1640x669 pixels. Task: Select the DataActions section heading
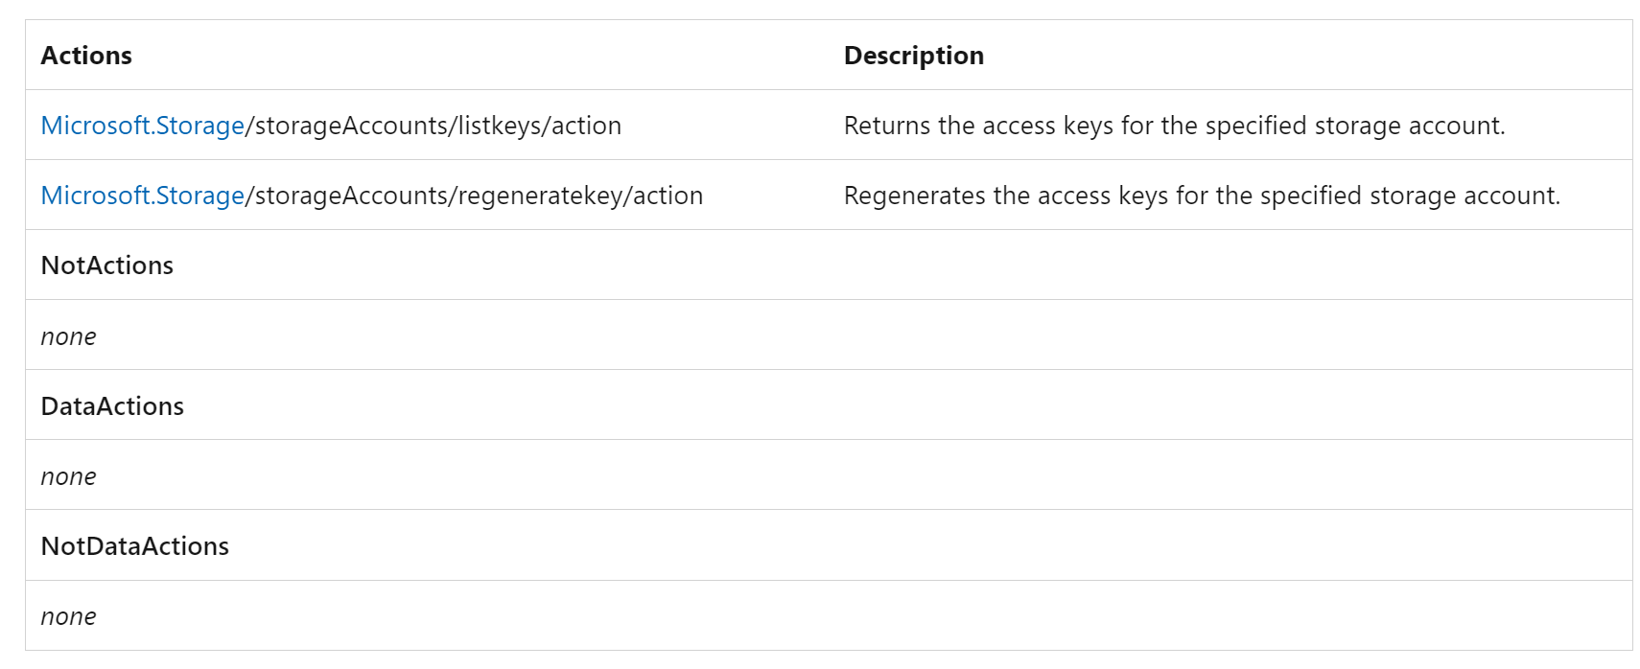click(x=112, y=406)
